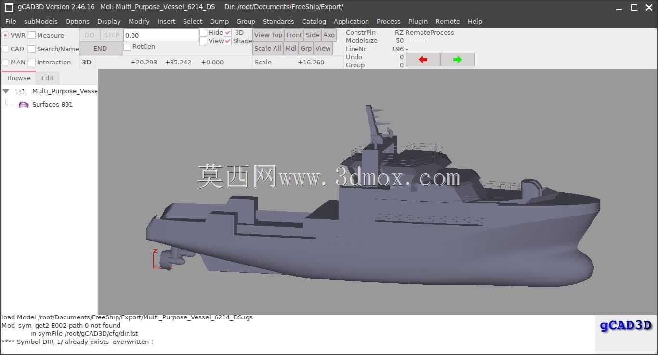658x355 pixels.
Task: Open the Insert menu
Action: pyautogui.click(x=166, y=21)
